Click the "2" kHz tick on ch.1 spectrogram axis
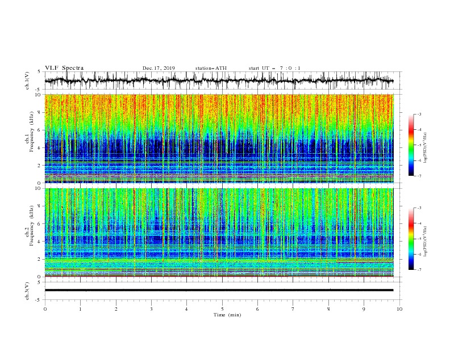Viewport: 450px width, 347px height. [x=40, y=166]
